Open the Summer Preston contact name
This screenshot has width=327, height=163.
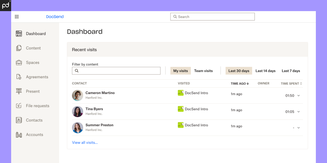tap(100, 125)
